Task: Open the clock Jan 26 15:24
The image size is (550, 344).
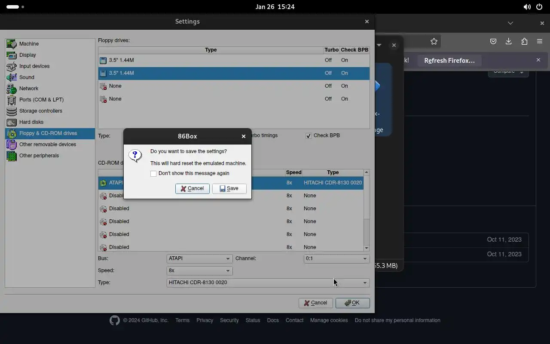Action: point(275,7)
